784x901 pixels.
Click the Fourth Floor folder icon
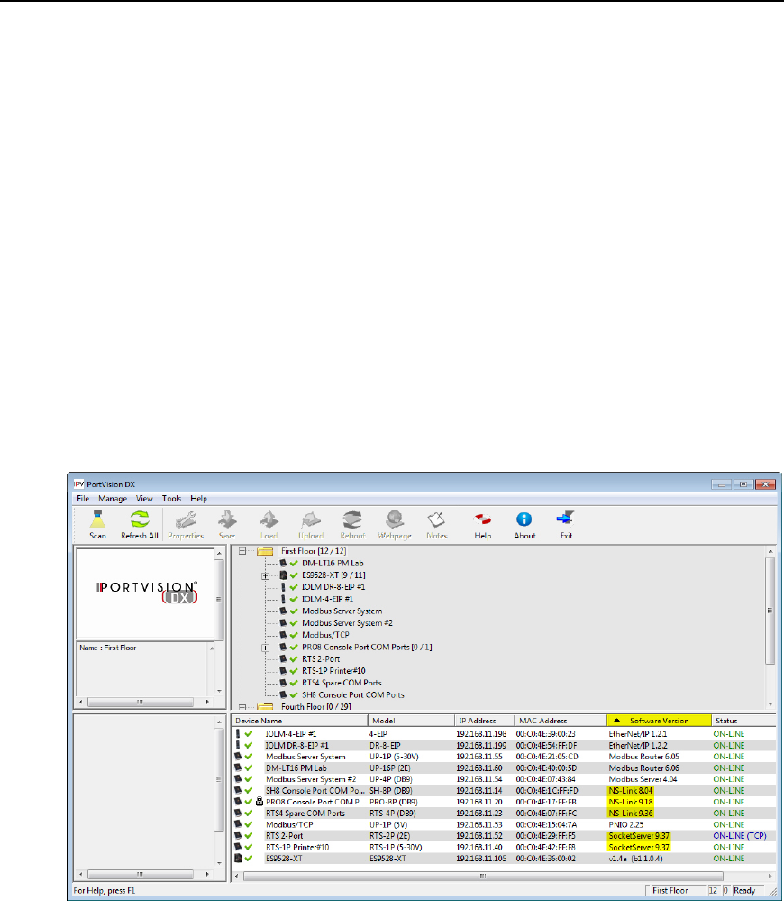pyautogui.click(x=265, y=706)
